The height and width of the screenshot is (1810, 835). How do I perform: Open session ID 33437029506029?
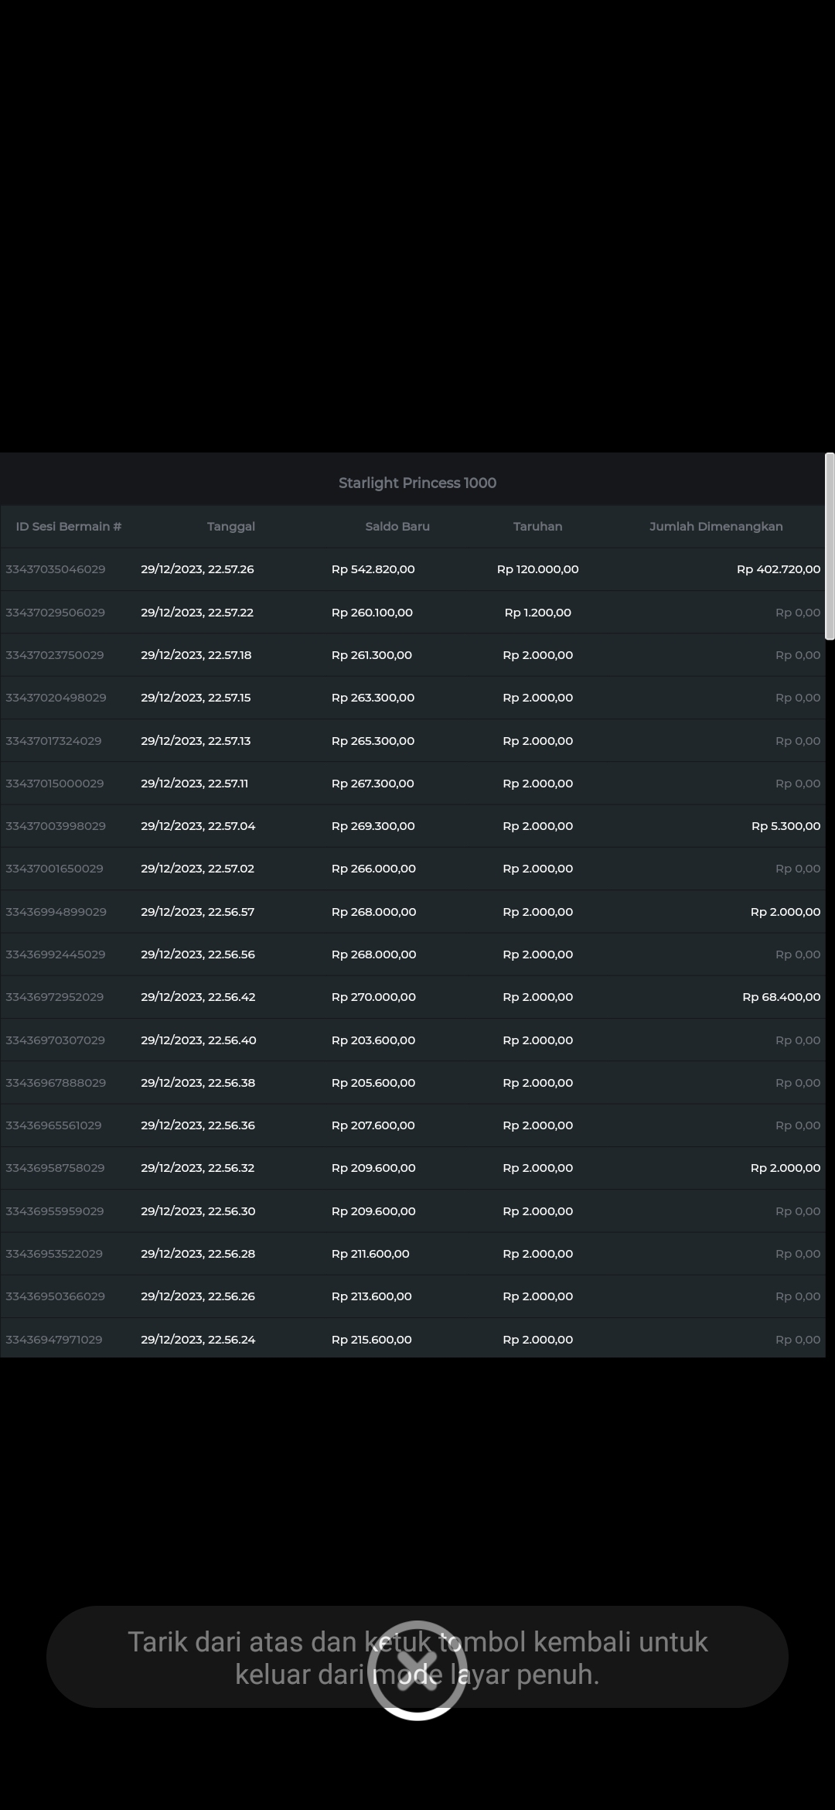tap(56, 613)
